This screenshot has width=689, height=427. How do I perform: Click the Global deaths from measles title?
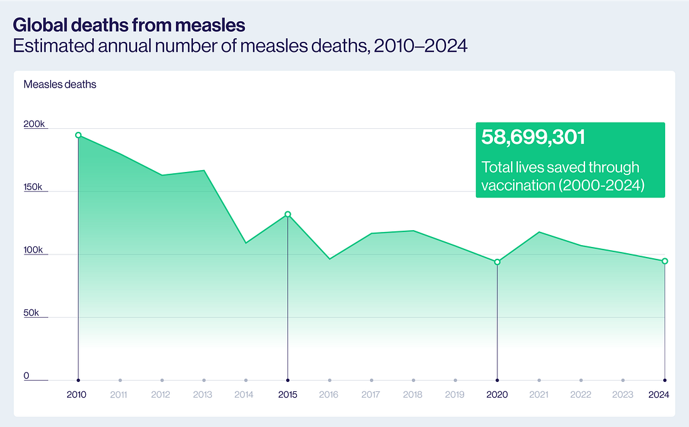coord(128,25)
